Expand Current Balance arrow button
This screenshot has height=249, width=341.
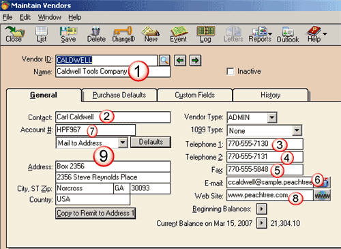pos(261,223)
